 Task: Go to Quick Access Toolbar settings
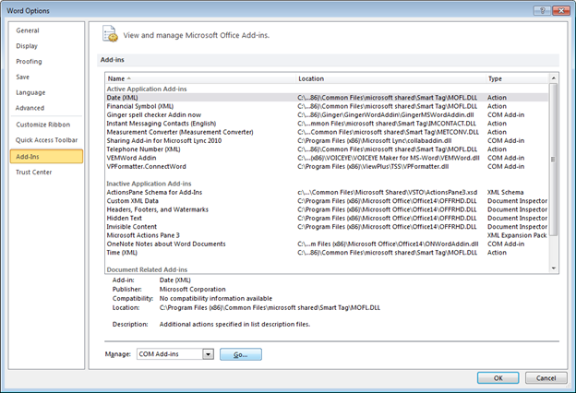(48, 140)
